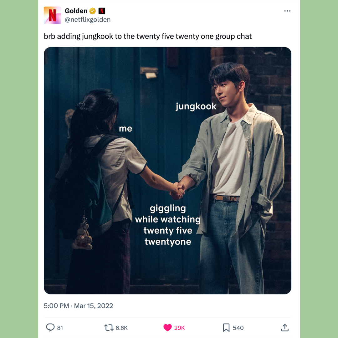
Task: Click the 540 bookmarks count
Action: [238, 328]
